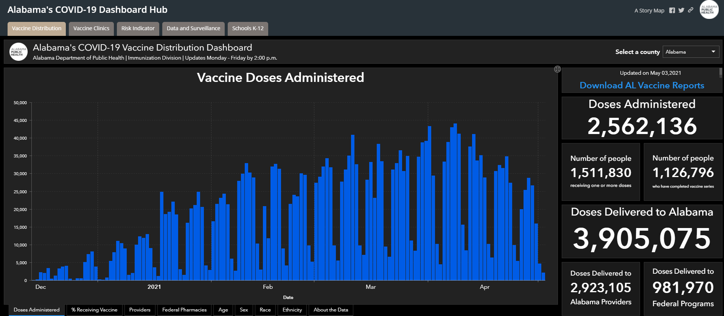Open the Select a county dropdown

691,52
